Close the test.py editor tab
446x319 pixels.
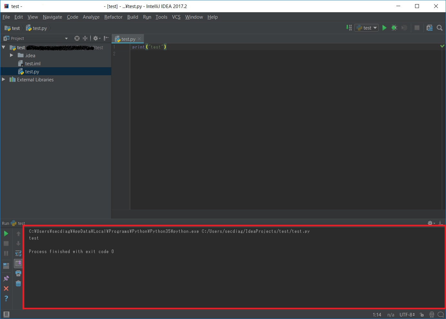pos(140,39)
